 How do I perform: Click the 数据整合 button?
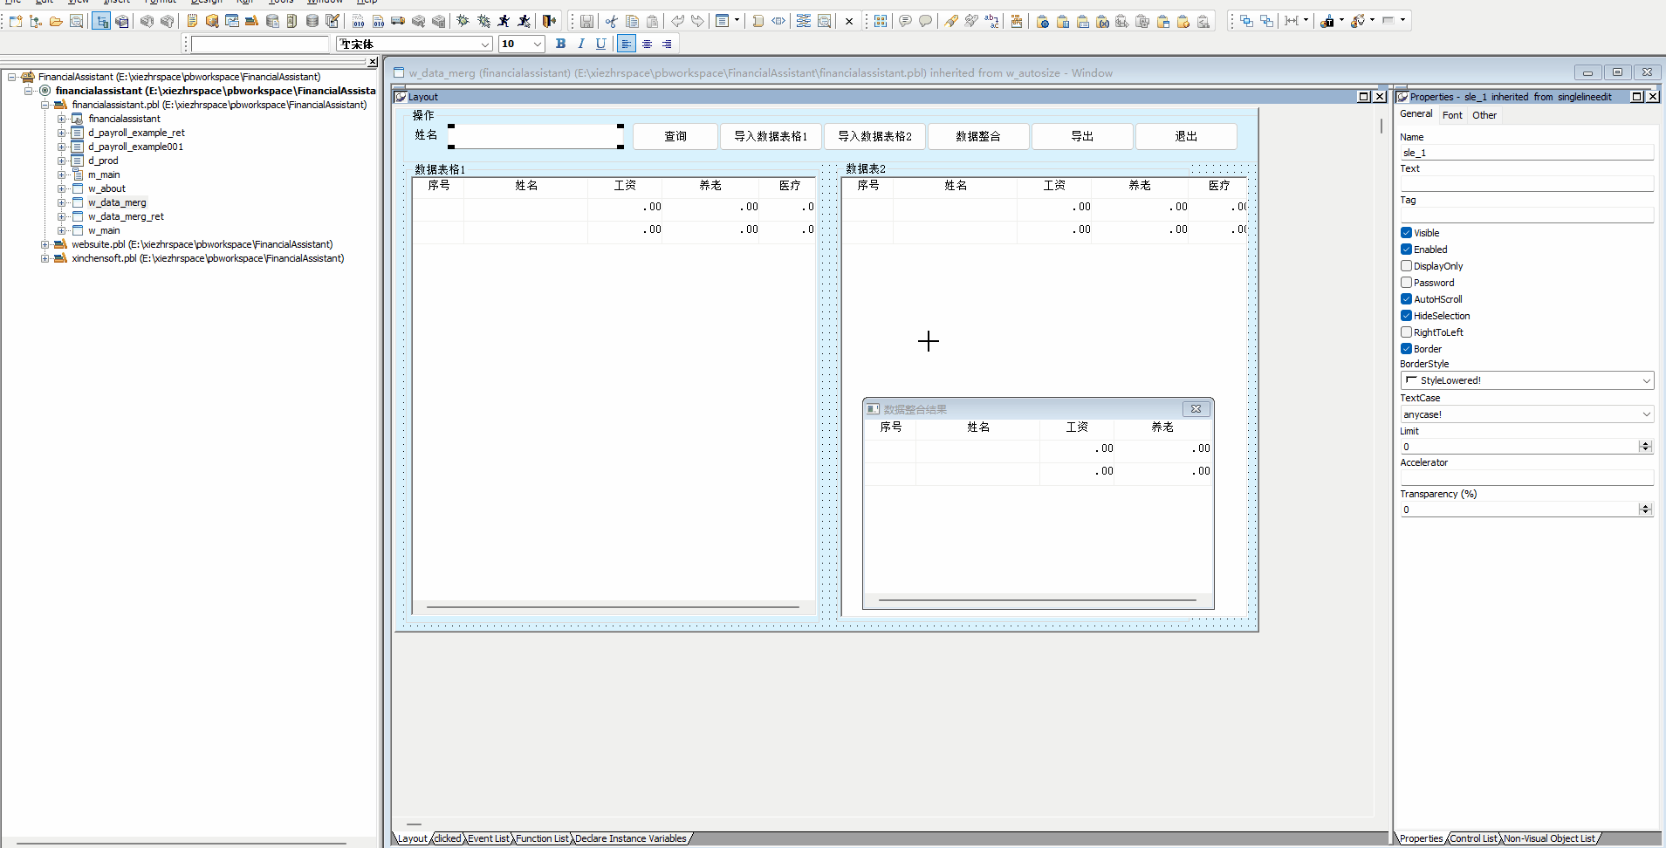[x=978, y=136]
